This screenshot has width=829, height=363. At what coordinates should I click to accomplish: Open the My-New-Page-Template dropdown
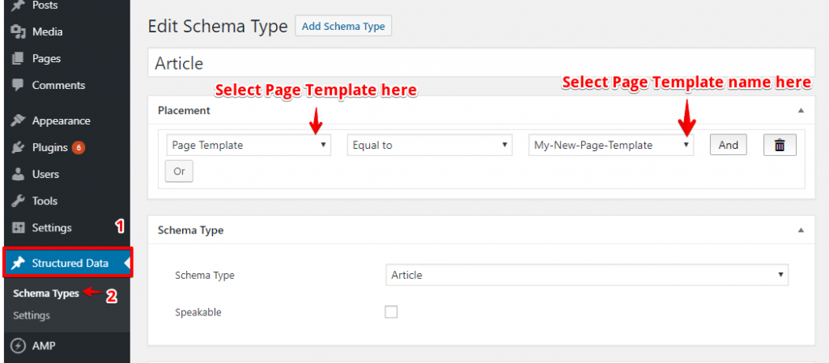610,145
